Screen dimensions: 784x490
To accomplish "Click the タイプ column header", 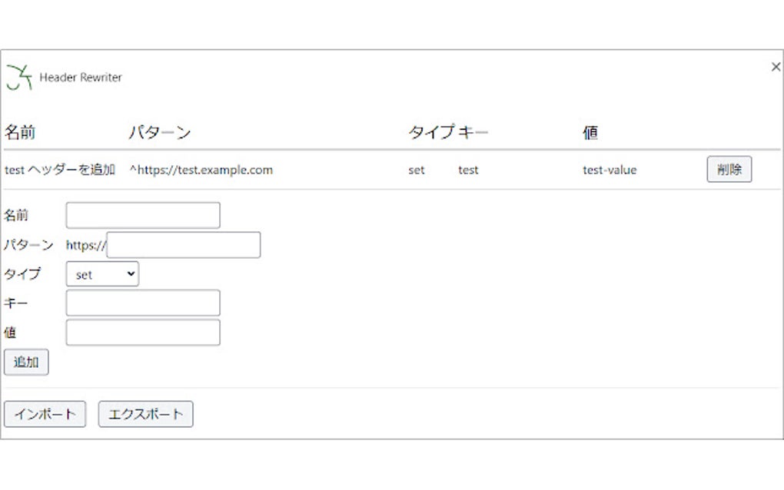I will (431, 133).
